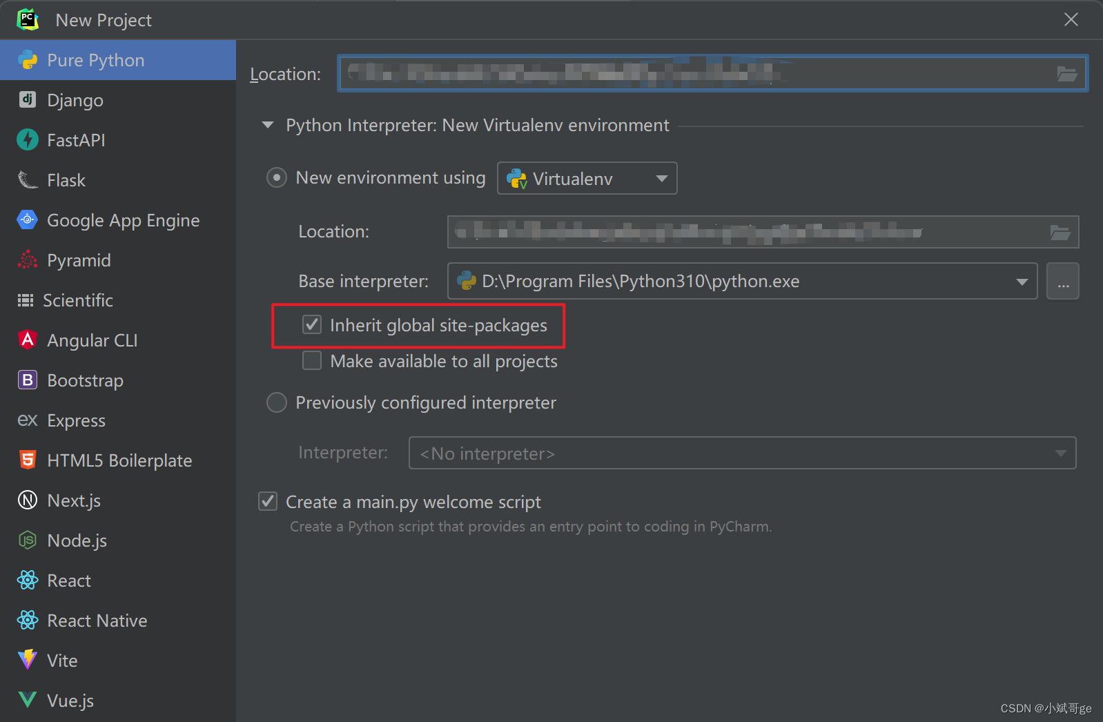This screenshot has height=722, width=1103.
Task: Click the Angular CLI red icon
Action: click(x=28, y=340)
